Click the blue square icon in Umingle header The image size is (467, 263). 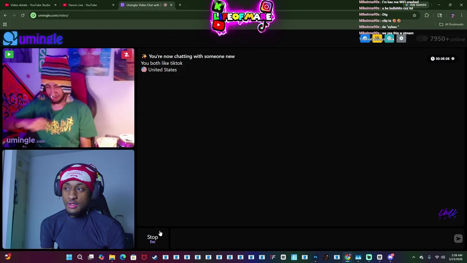[x=365, y=39]
